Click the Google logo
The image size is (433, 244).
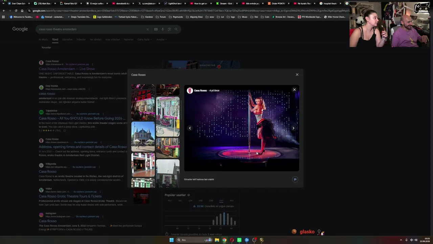tap(20, 29)
